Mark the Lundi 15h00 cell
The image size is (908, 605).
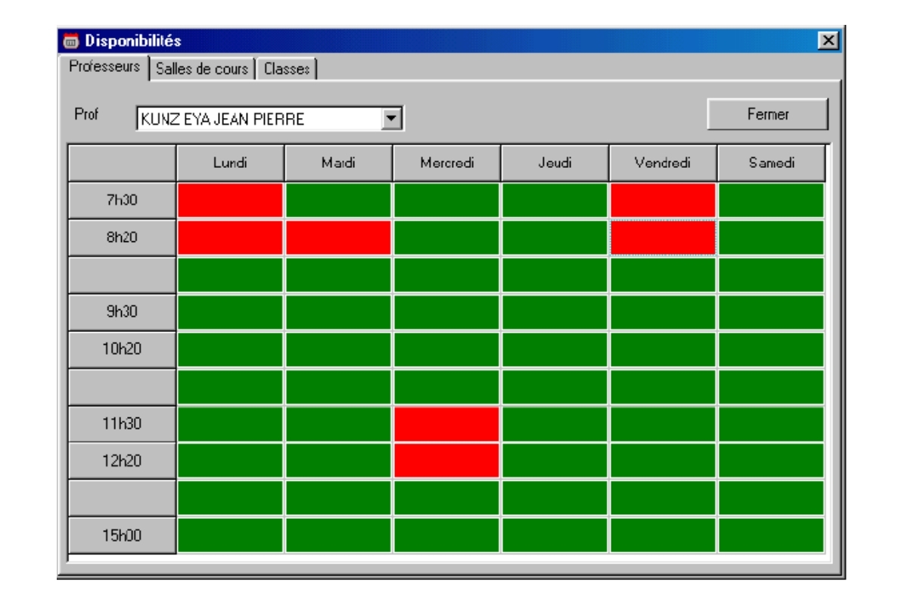tap(230, 534)
